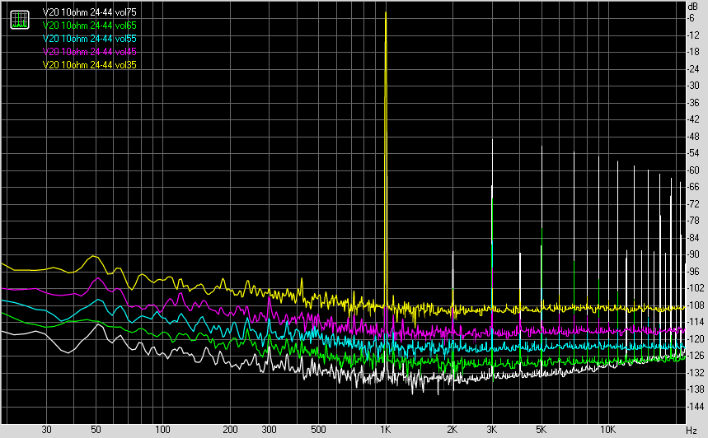Click the Hz unit label

tap(692, 431)
